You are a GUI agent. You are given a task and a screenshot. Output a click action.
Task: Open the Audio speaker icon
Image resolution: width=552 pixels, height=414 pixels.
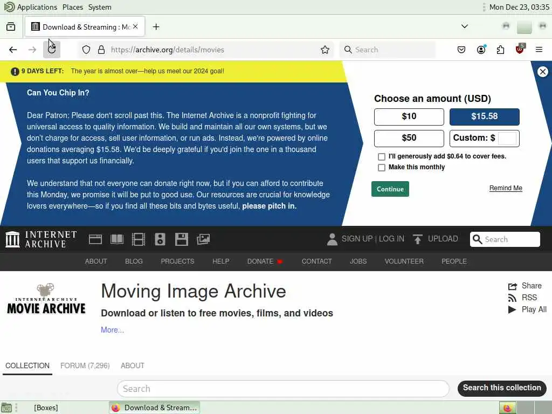coord(160,239)
